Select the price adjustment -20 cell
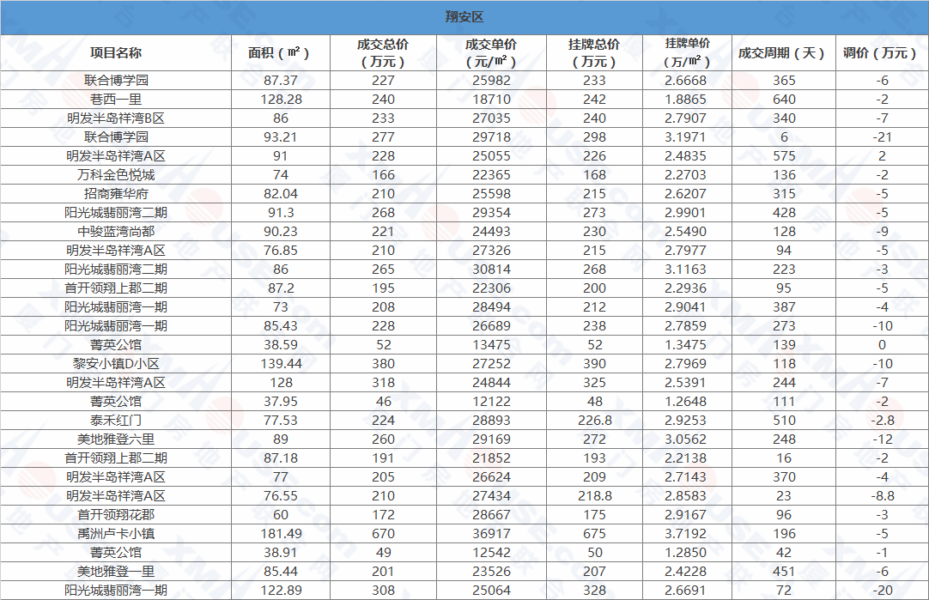 (x=882, y=591)
